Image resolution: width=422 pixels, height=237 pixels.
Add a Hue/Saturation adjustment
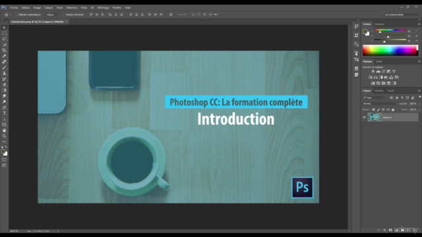tap(371, 78)
